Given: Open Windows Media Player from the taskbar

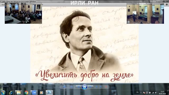Looking at the screenshot, I should 41,93.
